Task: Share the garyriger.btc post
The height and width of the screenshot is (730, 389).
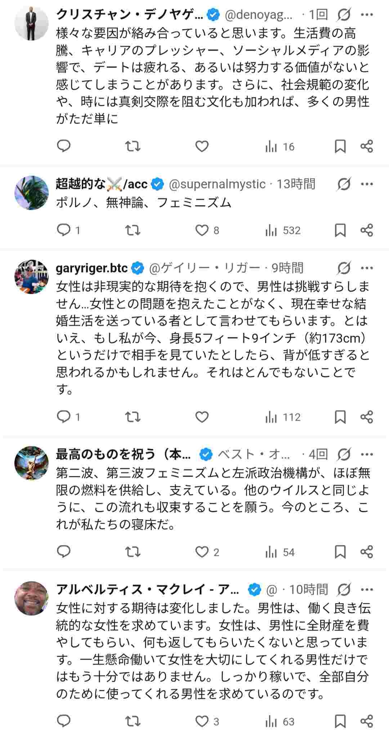Action: point(367,417)
